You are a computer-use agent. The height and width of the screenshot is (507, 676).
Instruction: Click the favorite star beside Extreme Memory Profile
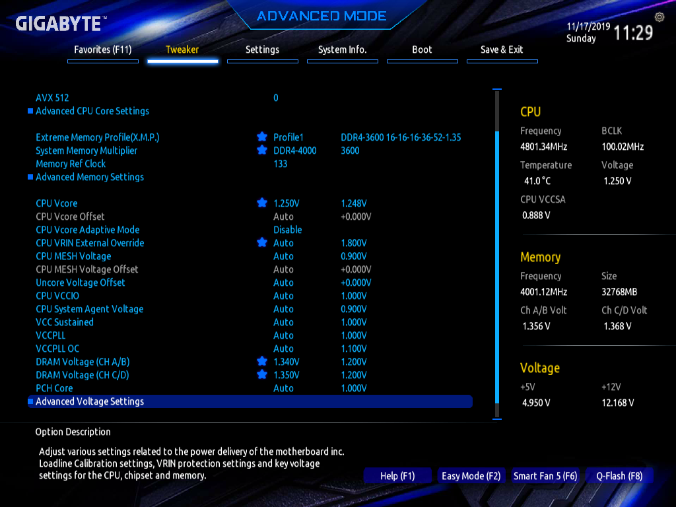[261, 137]
